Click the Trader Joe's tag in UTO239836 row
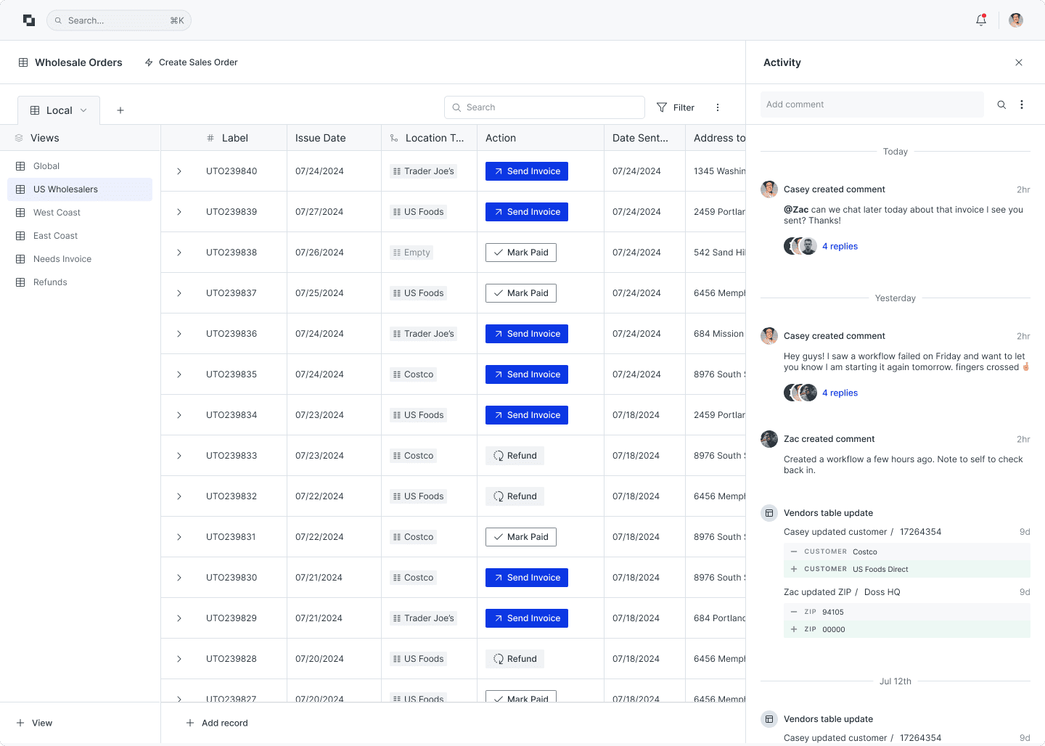The image size is (1045, 746). click(423, 334)
